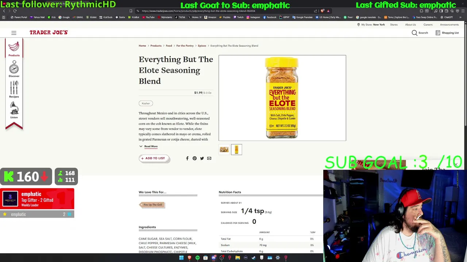Bookmark this page icon
The width and height of the screenshot is (467, 262).
pos(131,11)
